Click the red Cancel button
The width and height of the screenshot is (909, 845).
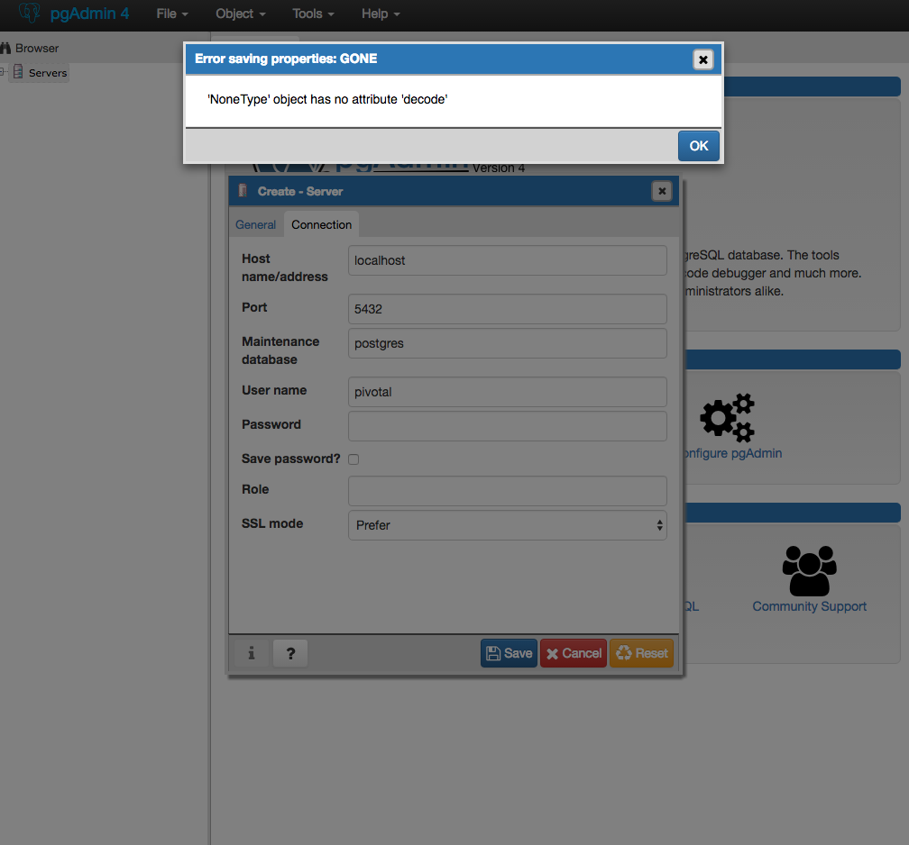[574, 653]
